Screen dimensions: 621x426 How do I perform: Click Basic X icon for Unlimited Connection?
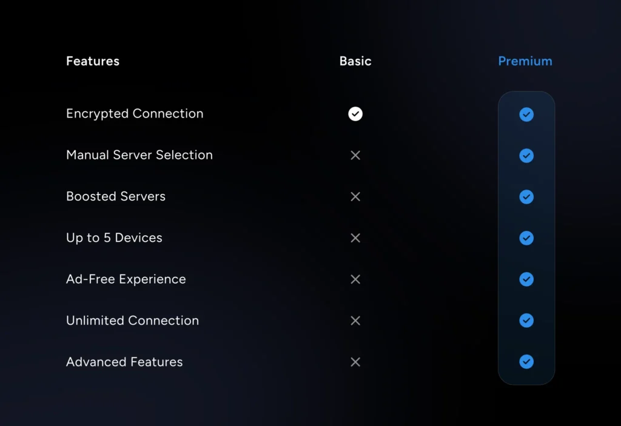355,321
